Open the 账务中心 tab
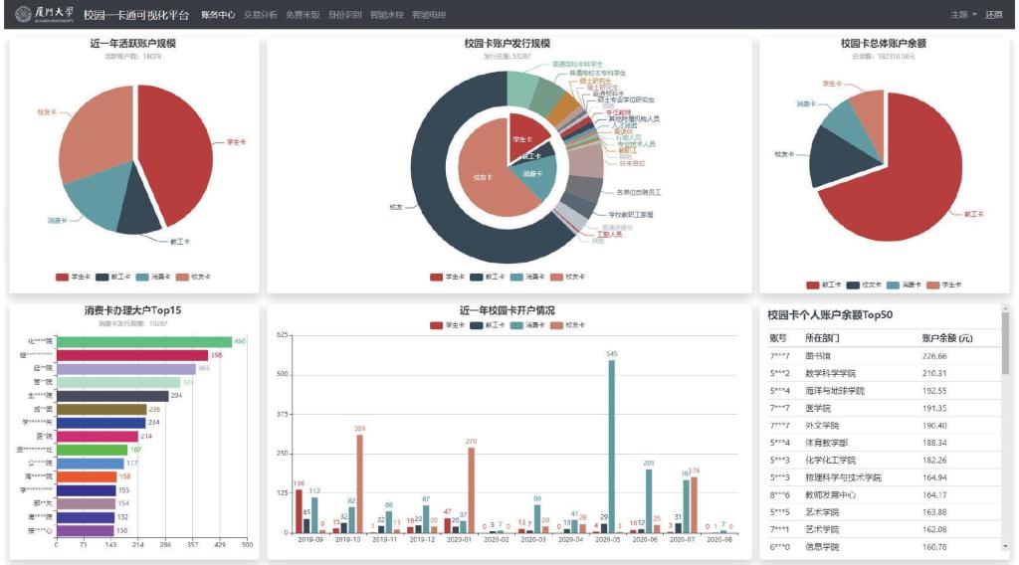This screenshot has height=565, width=1019. coord(218,15)
